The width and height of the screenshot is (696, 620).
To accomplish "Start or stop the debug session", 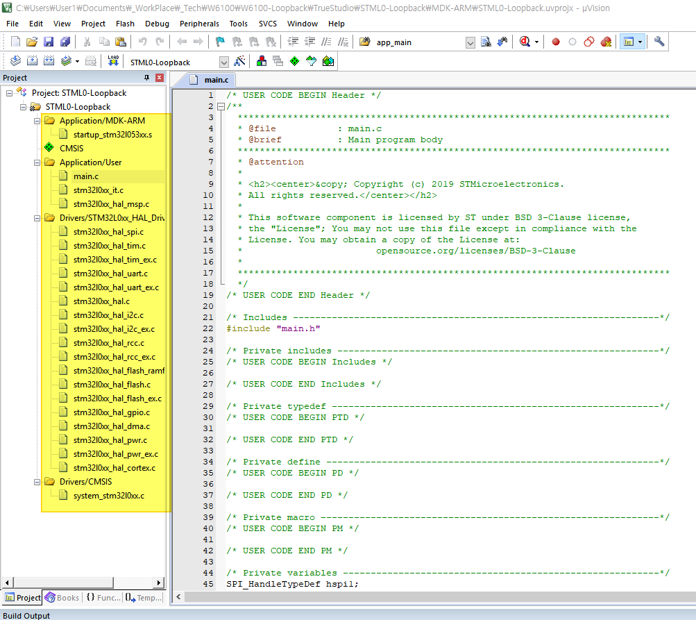I will click(525, 42).
